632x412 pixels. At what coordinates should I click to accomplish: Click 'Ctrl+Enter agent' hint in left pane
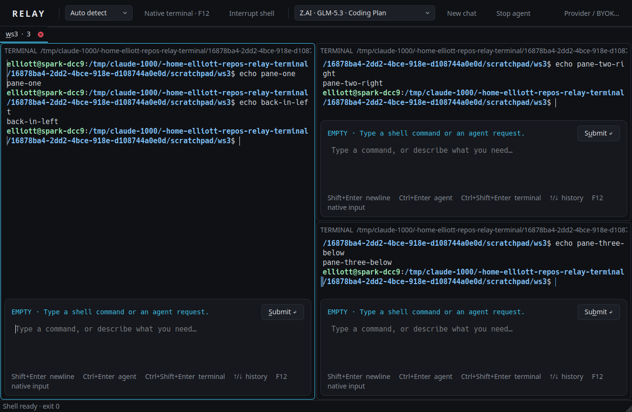110,377
